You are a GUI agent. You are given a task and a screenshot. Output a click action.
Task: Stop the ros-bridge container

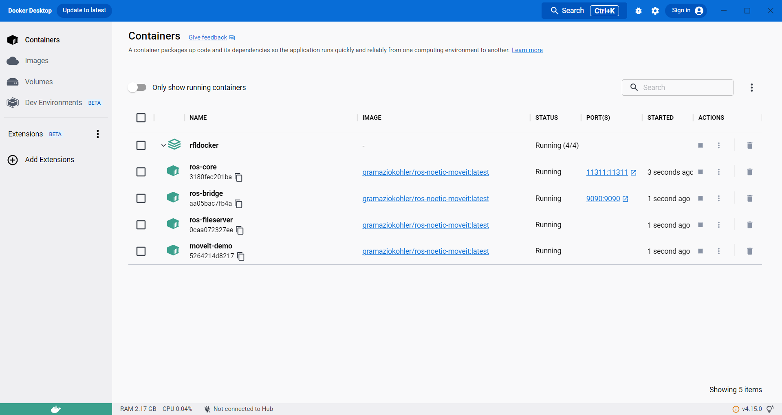tap(700, 198)
